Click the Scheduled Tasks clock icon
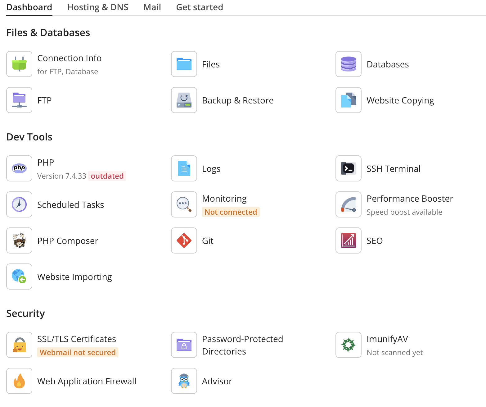The width and height of the screenshot is (486, 407). click(19, 204)
